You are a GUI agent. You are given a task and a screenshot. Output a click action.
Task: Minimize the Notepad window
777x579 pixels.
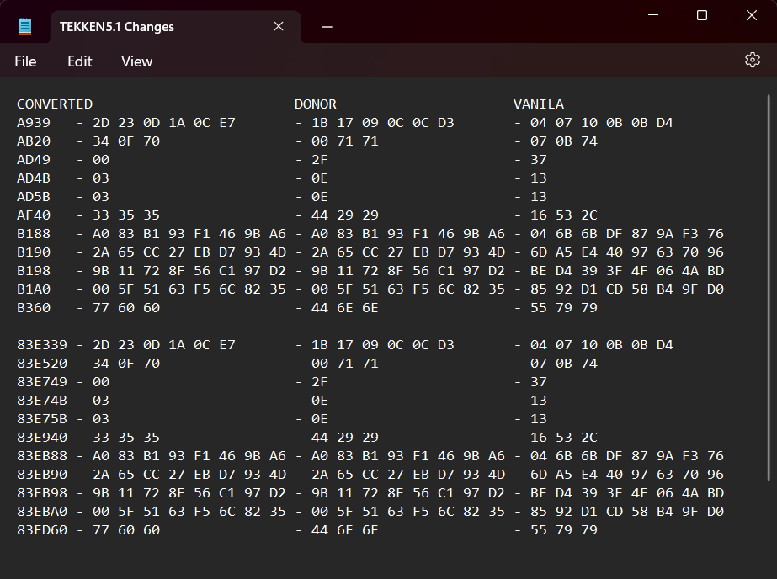click(653, 15)
